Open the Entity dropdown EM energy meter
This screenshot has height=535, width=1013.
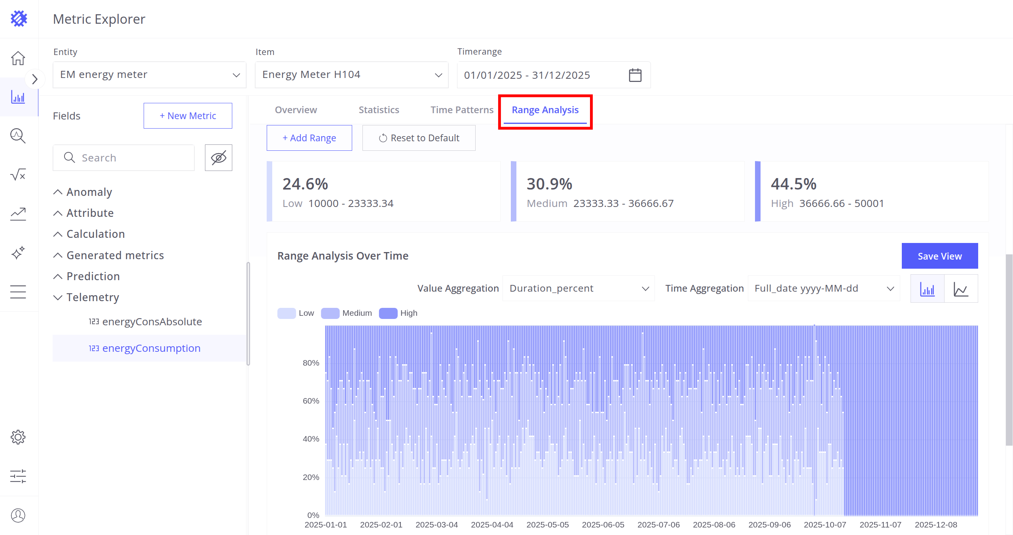point(149,75)
